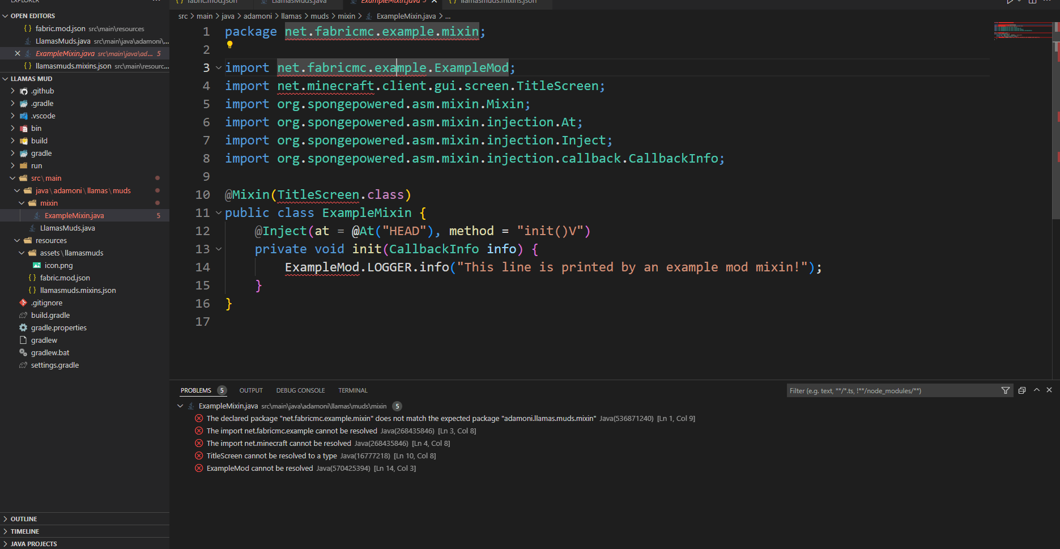Collapse the src\main folder
This screenshot has width=1060, height=549.
click(13, 178)
